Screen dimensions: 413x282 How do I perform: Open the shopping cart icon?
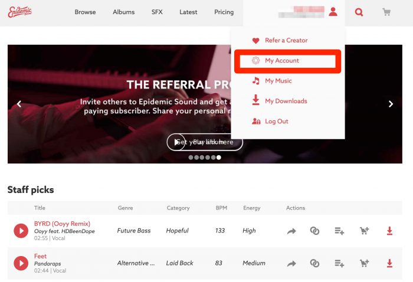coord(386,12)
